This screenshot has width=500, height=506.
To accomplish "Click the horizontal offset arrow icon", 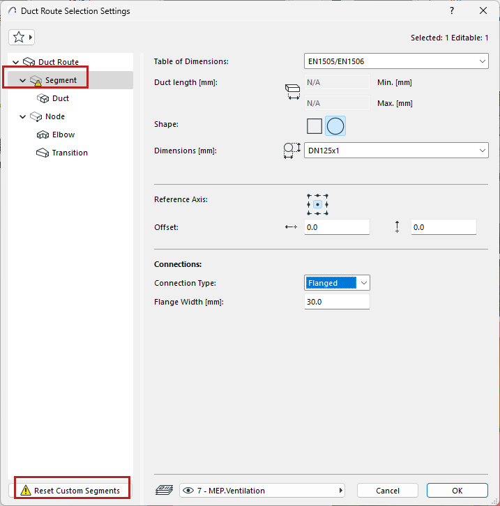I will pos(291,227).
